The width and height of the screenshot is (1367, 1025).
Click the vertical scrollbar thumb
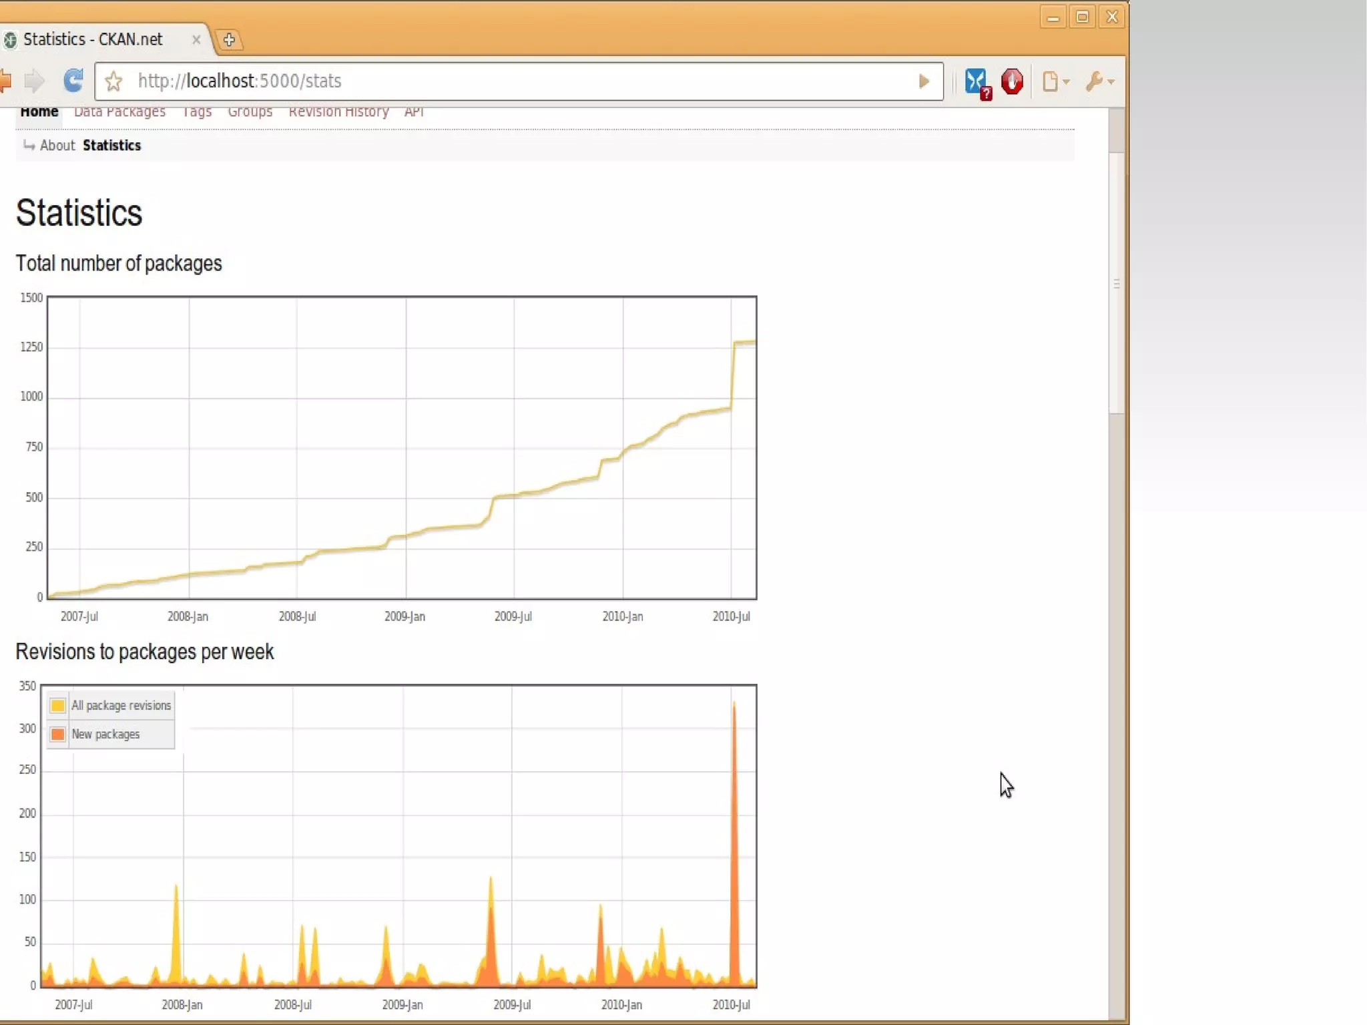[x=1116, y=283]
